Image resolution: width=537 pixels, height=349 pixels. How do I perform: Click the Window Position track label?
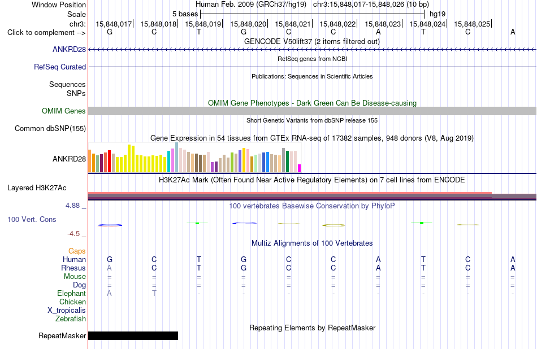[59, 5]
